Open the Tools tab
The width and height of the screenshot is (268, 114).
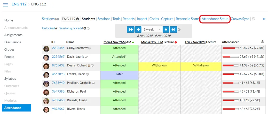tap(116, 19)
